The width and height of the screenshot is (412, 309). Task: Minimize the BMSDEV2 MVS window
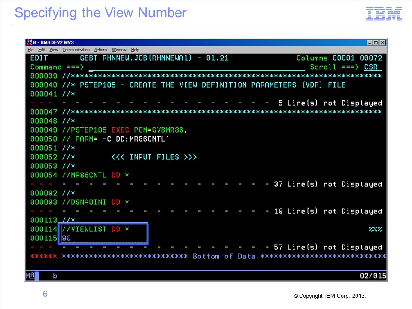pos(370,42)
